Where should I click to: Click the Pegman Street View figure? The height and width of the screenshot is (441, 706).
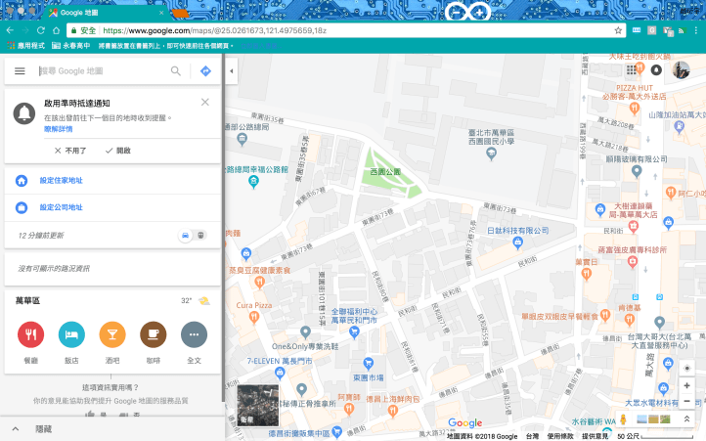(x=623, y=419)
